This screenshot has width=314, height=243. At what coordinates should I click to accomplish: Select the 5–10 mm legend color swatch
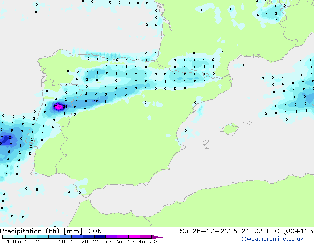click(x=54, y=237)
